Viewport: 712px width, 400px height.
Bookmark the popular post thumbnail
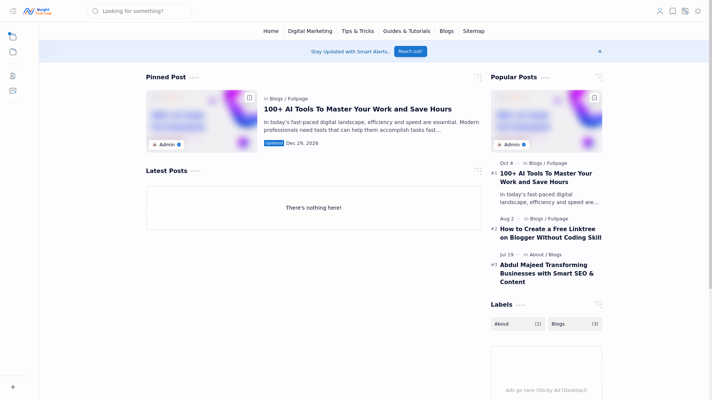(594, 98)
